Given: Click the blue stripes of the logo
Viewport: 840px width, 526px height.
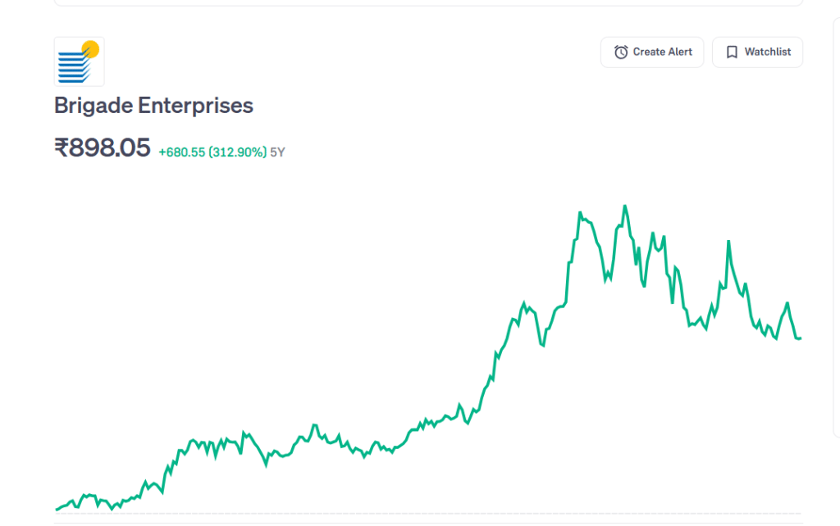Looking at the screenshot, I should point(72,67).
